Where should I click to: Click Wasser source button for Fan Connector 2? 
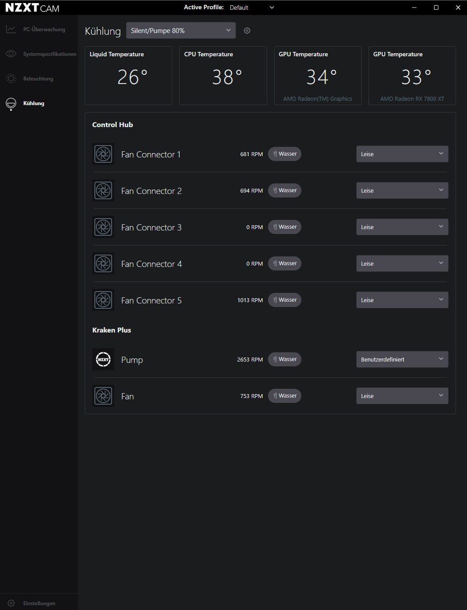(285, 190)
